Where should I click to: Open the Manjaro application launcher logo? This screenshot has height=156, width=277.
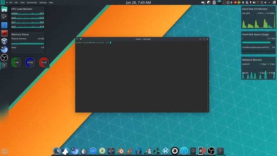[3, 3]
